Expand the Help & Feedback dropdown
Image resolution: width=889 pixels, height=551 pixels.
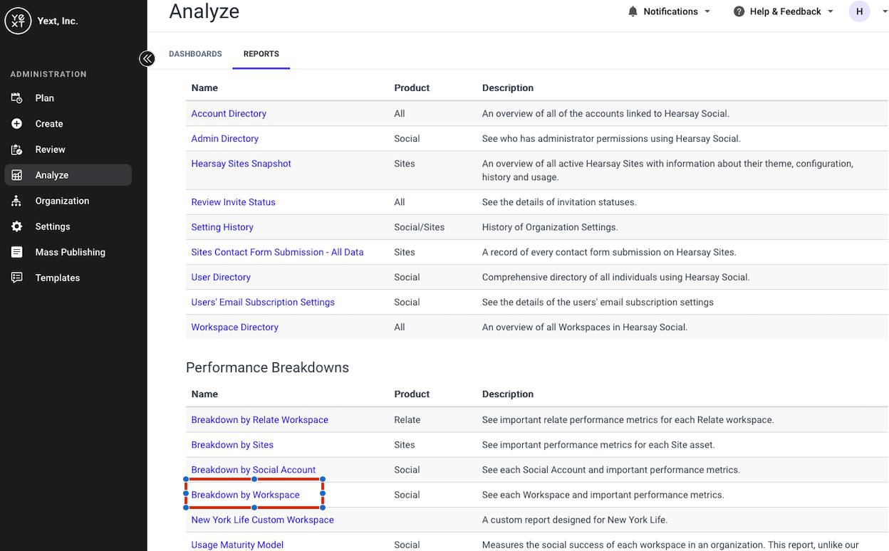coord(784,11)
